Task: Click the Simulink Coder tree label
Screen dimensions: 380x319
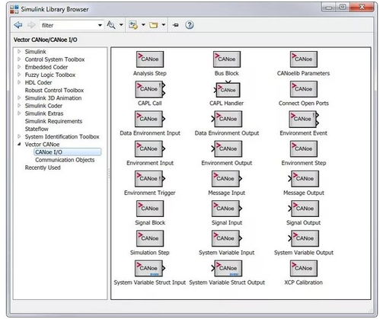Action: [x=43, y=106]
